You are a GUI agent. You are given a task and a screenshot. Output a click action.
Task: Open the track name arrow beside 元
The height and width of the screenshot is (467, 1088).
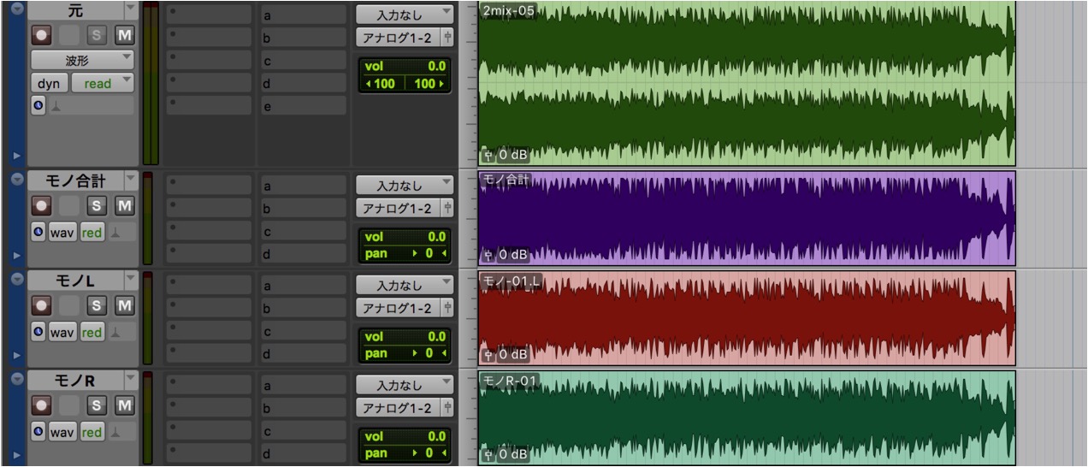pos(130,9)
